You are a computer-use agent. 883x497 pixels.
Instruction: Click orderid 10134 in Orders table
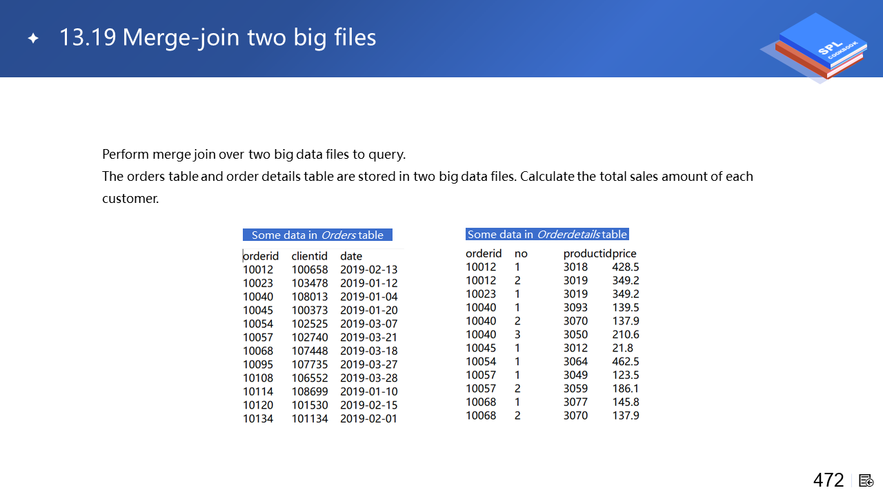258,418
